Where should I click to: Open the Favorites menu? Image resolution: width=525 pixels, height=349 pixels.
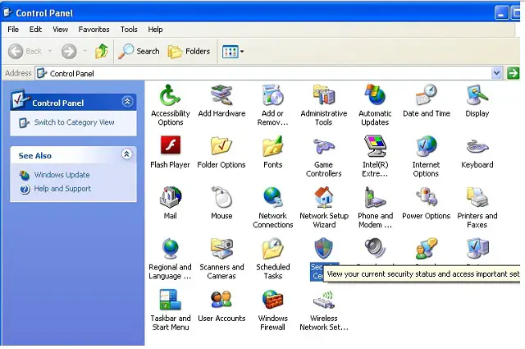94,30
